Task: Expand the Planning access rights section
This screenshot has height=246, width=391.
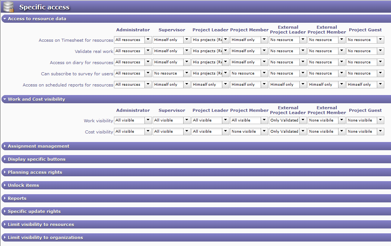Action: point(35,172)
